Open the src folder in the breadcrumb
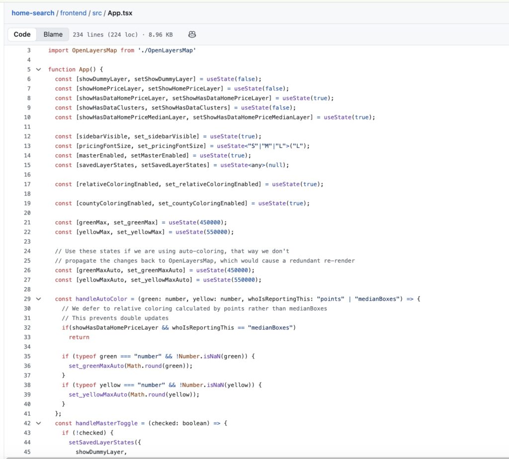This screenshot has width=509, height=459. point(97,13)
